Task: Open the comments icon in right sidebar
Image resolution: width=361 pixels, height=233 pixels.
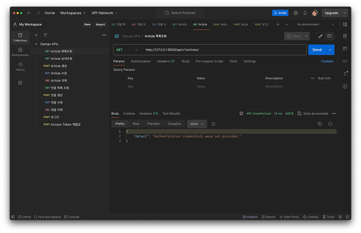Action: (x=345, y=49)
